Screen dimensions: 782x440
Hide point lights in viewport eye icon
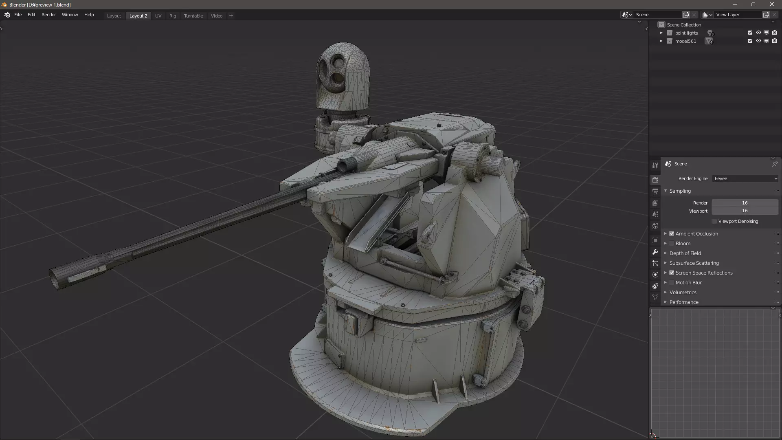pyautogui.click(x=758, y=33)
